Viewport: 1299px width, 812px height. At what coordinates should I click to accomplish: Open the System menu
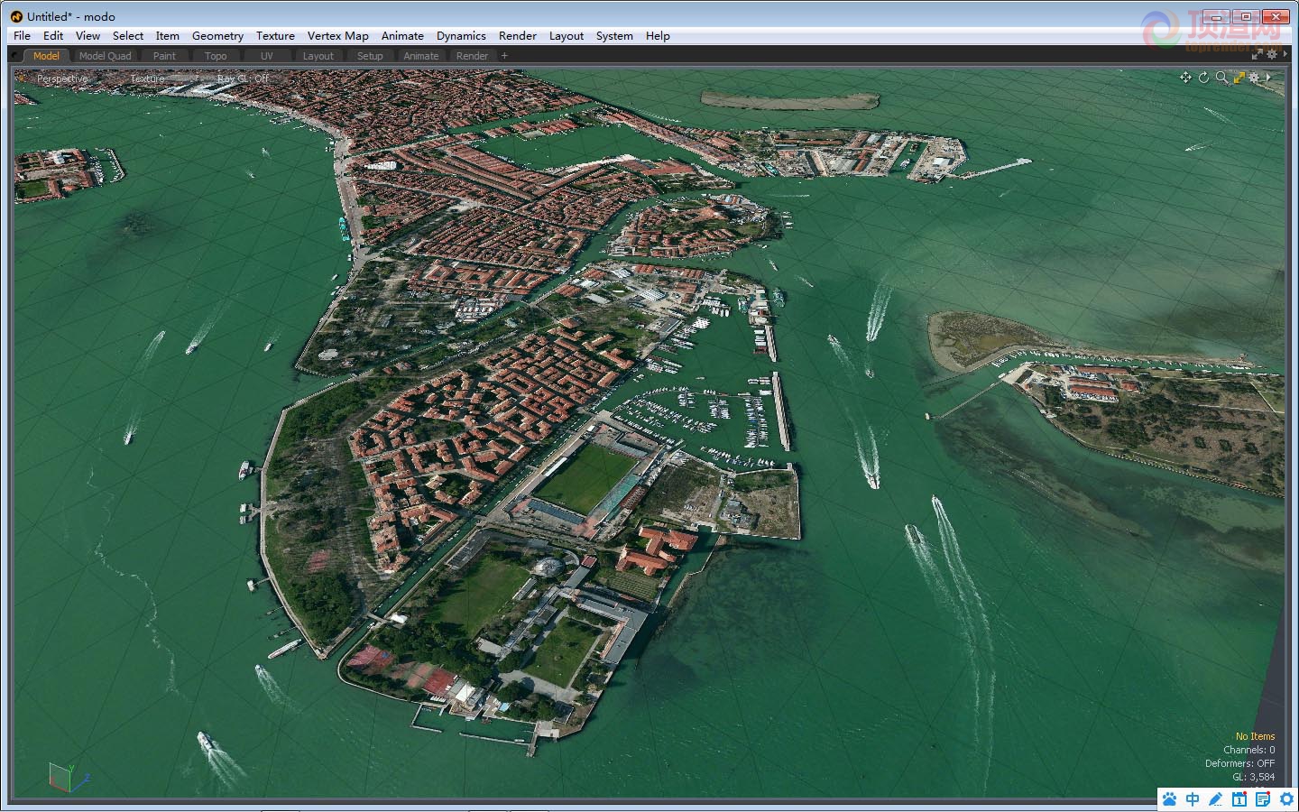click(614, 36)
